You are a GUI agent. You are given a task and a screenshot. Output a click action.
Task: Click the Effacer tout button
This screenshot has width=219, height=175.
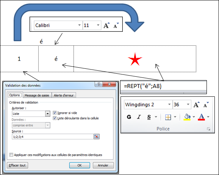tap(17, 165)
